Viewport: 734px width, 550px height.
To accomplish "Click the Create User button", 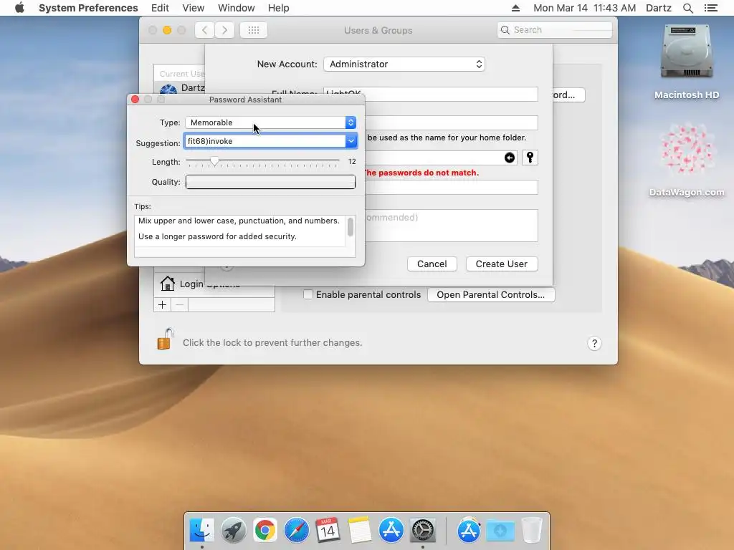I will tap(501, 264).
